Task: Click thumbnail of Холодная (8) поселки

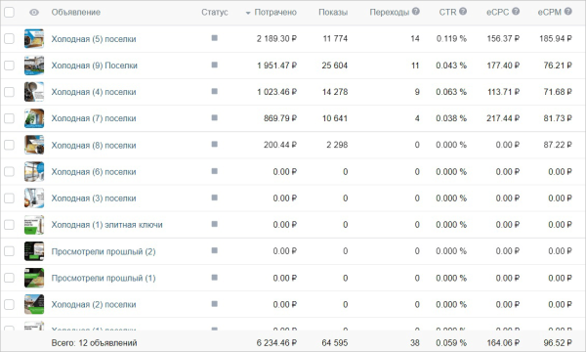Action: [34, 145]
